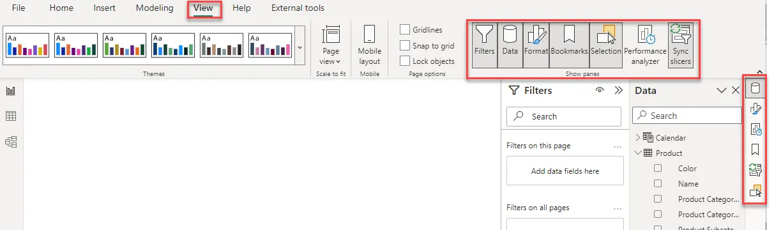Click the Bookmark icon in right rail

click(755, 149)
